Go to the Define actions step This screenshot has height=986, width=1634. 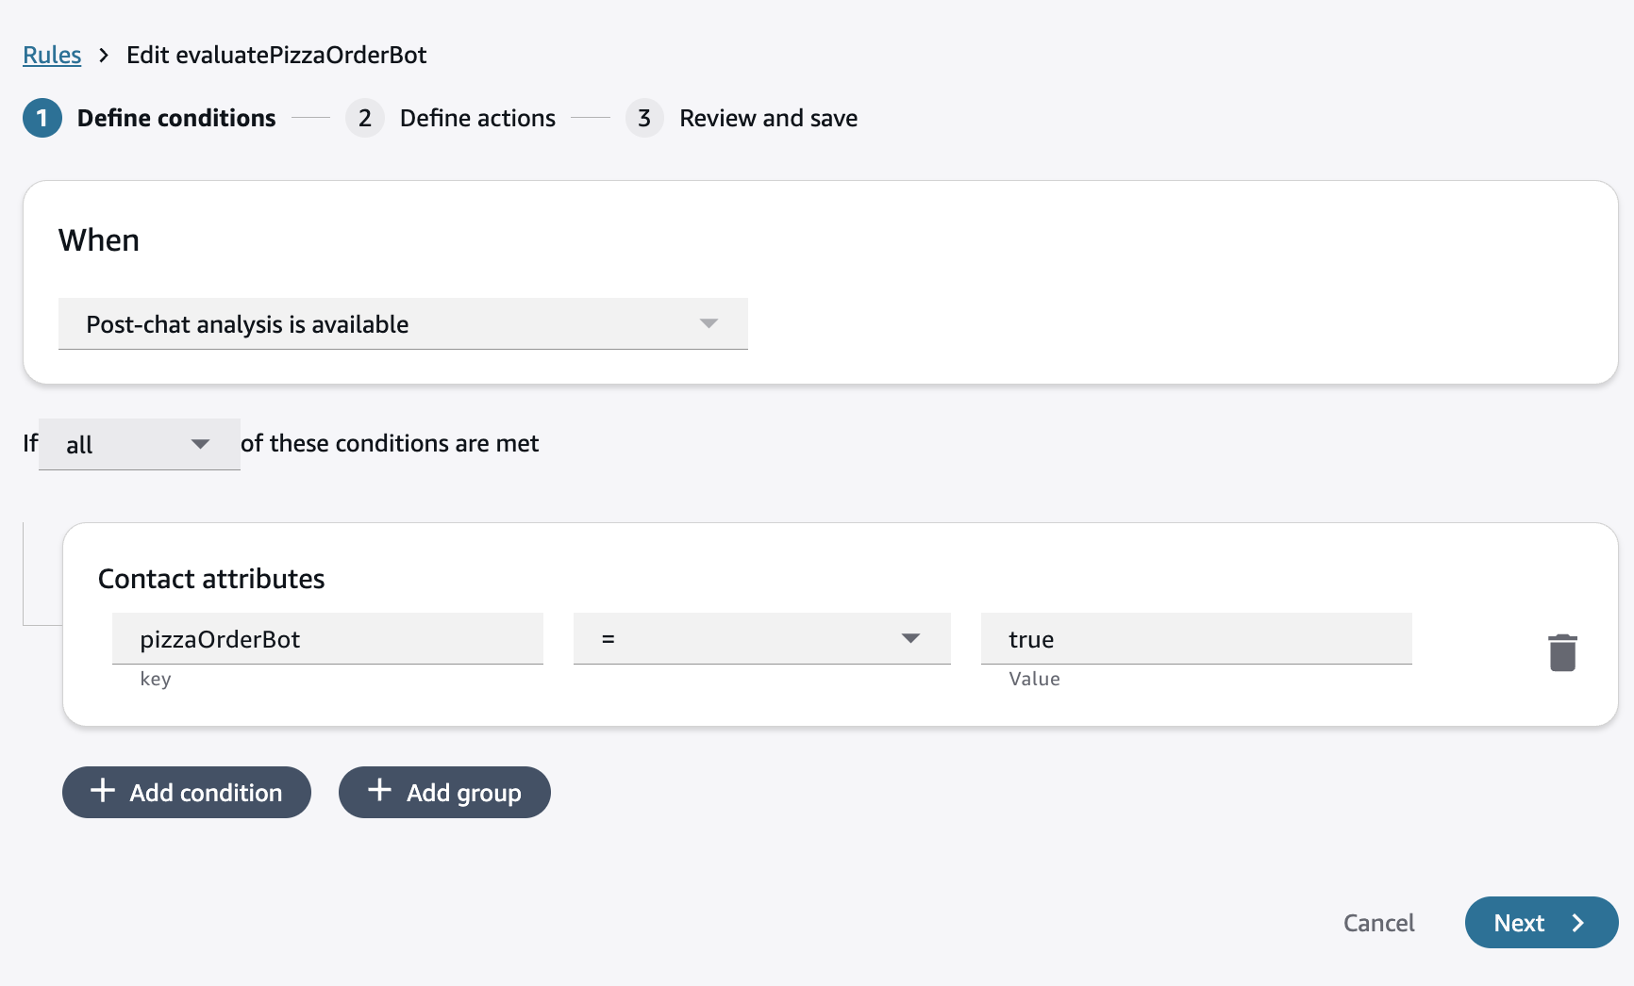click(477, 118)
